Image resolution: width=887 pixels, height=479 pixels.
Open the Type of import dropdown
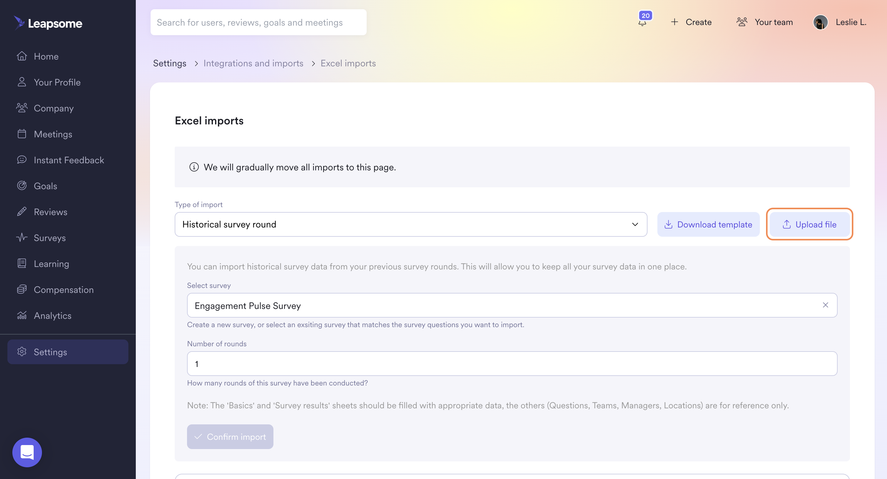pos(411,224)
